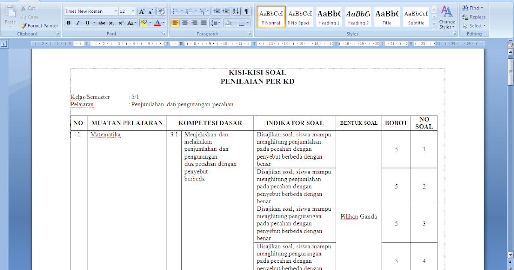Apply yellow text highlight color
Image resolution: width=514 pixels, height=270 pixels.
(x=144, y=23)
